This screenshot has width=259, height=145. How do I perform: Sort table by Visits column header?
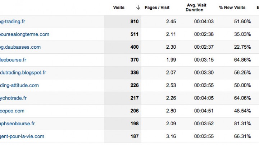tap(119, 8)
